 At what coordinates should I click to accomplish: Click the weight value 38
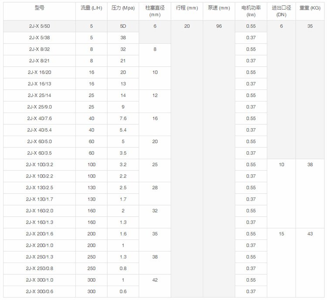point(310,165)
